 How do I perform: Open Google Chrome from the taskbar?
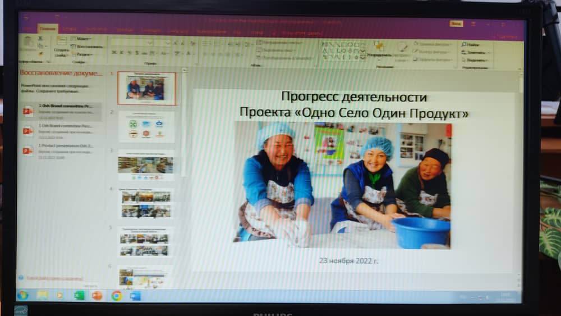tap(116, 295)
